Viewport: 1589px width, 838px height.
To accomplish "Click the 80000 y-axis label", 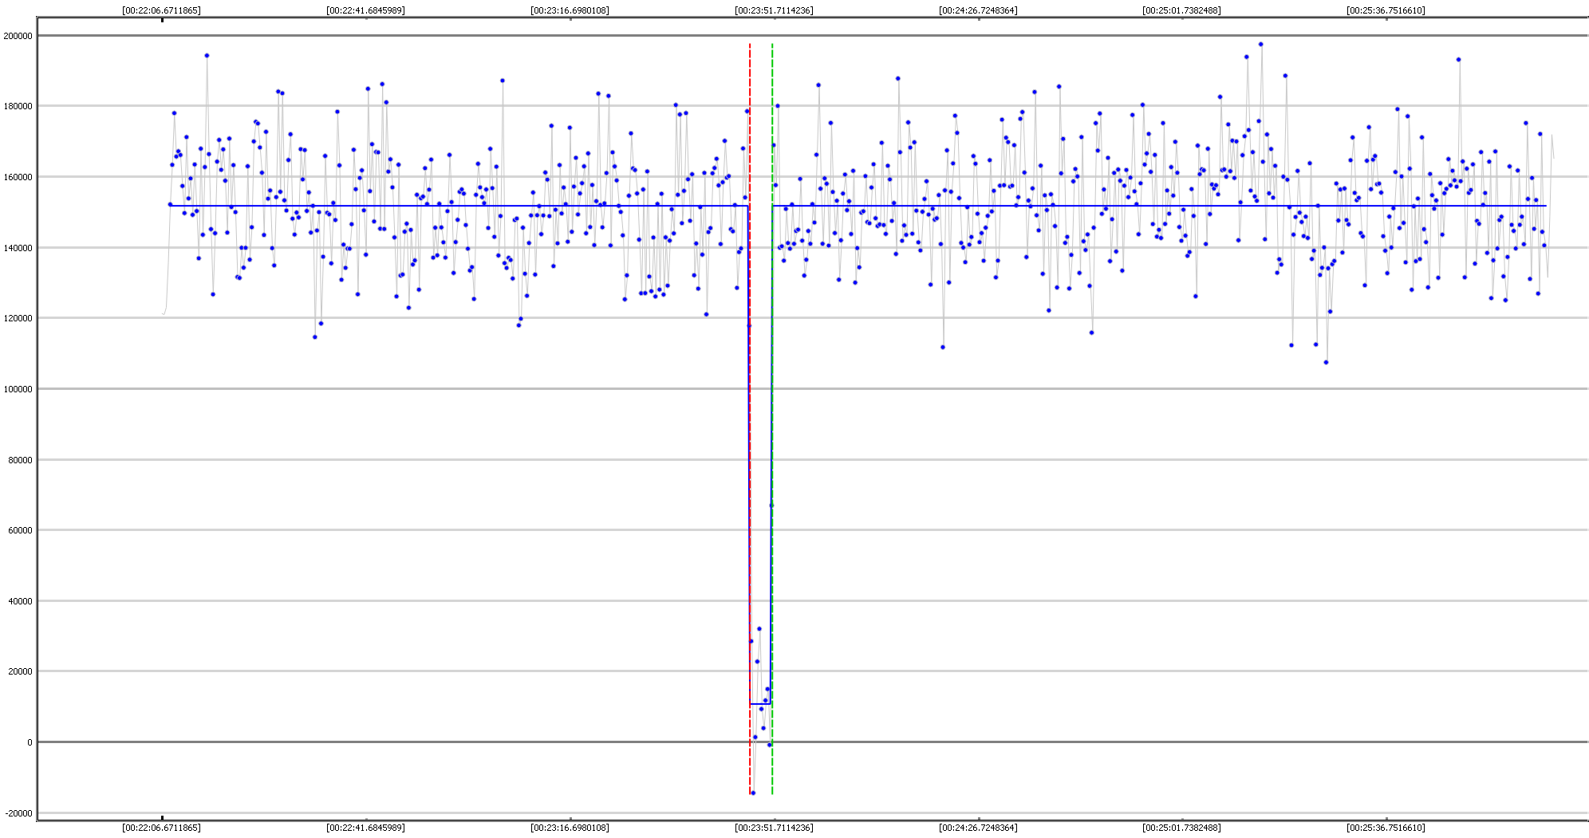I will [x=21, y=460].
